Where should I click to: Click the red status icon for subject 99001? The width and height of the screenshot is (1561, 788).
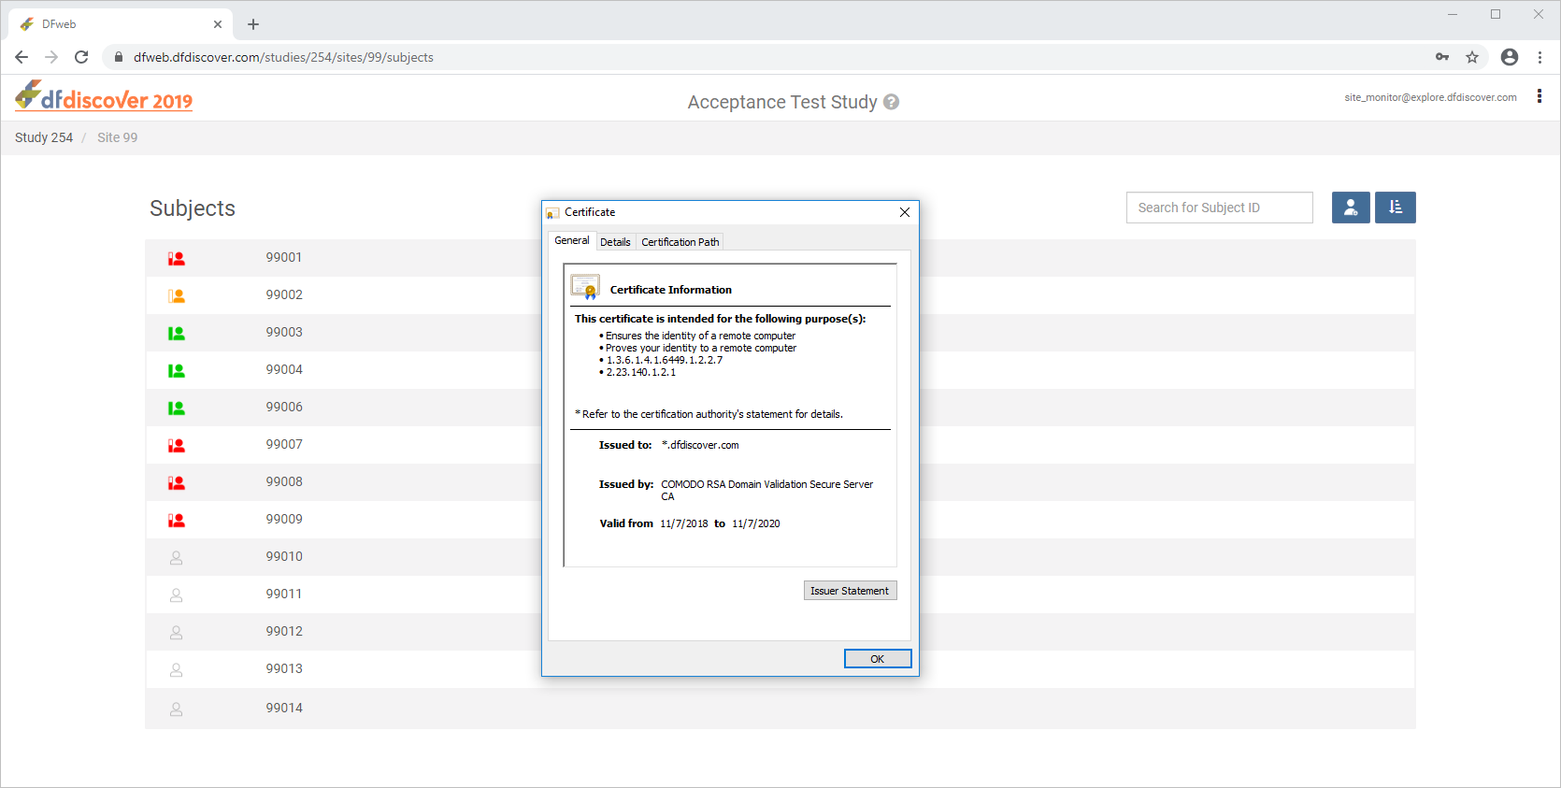click(176, 259)
